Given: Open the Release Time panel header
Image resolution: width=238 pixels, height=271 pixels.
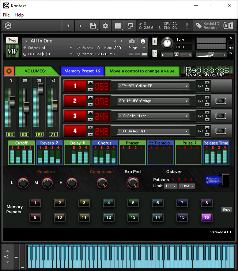Looking at the screenshot, I should 216,143.
